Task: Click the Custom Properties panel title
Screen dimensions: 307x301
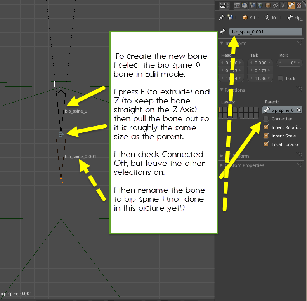Action: click(245, 165)
